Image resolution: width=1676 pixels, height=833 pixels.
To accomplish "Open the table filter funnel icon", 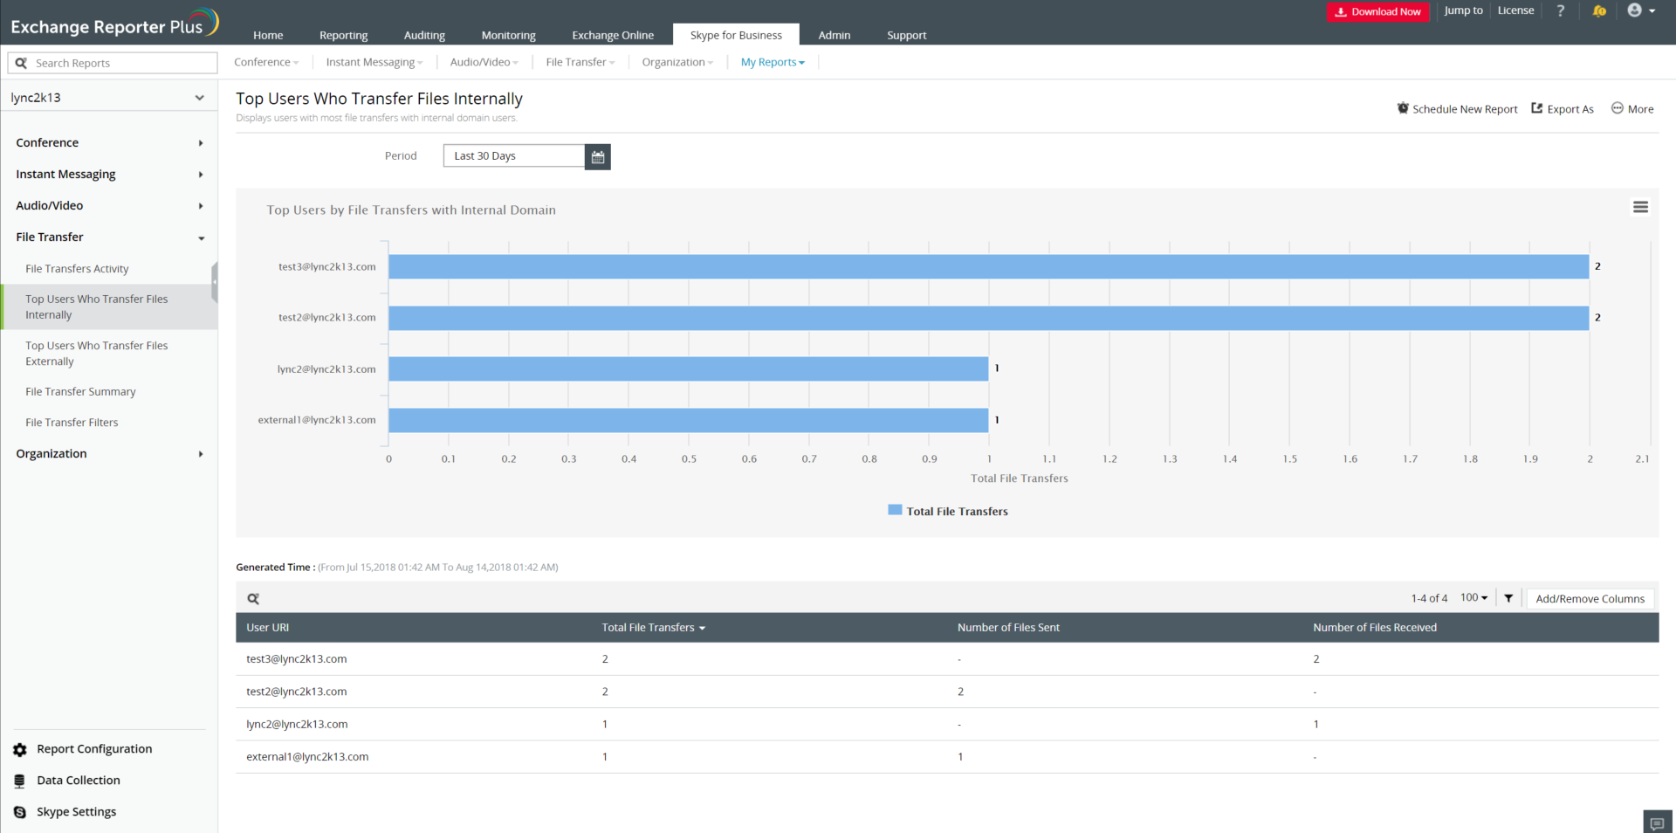I will pos(1508,598).
